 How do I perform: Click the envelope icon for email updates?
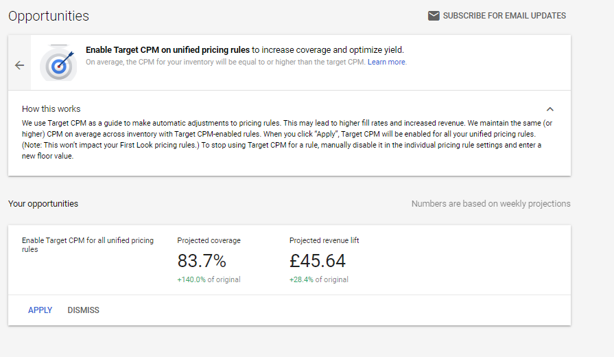click(434, 16)
